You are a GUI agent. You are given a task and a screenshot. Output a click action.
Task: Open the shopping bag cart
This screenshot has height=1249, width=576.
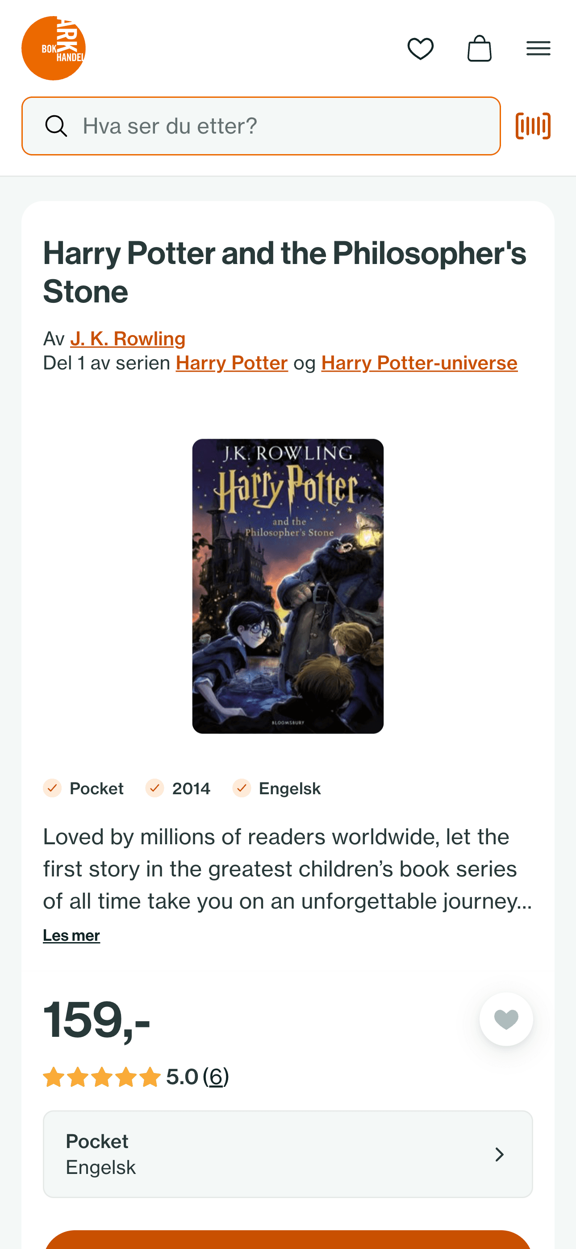click(480, 49)
